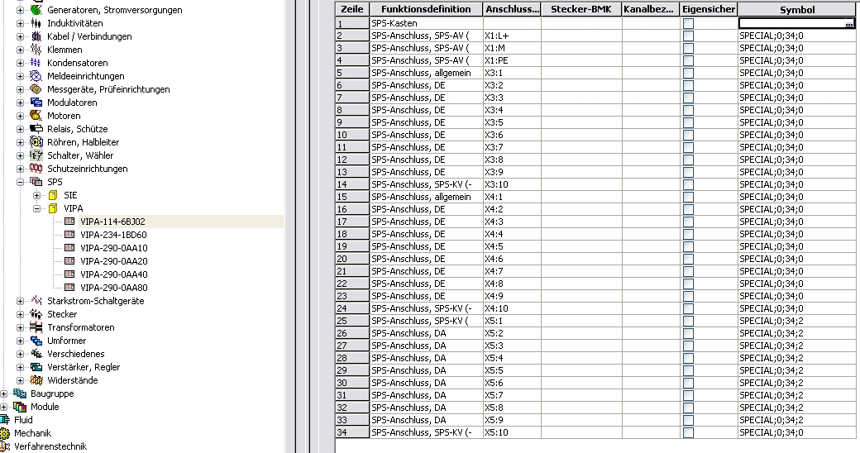Collapse the SPS tree node
This screenshot has height=453, width=860.
click(21, 182)
